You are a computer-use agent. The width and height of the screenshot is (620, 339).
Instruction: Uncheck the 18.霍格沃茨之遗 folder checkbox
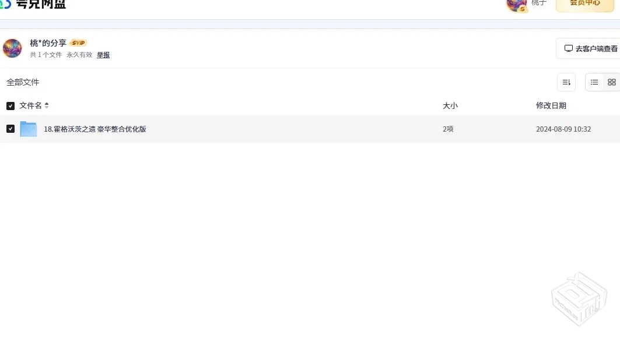pyautogui.click(x=10, y=129)
